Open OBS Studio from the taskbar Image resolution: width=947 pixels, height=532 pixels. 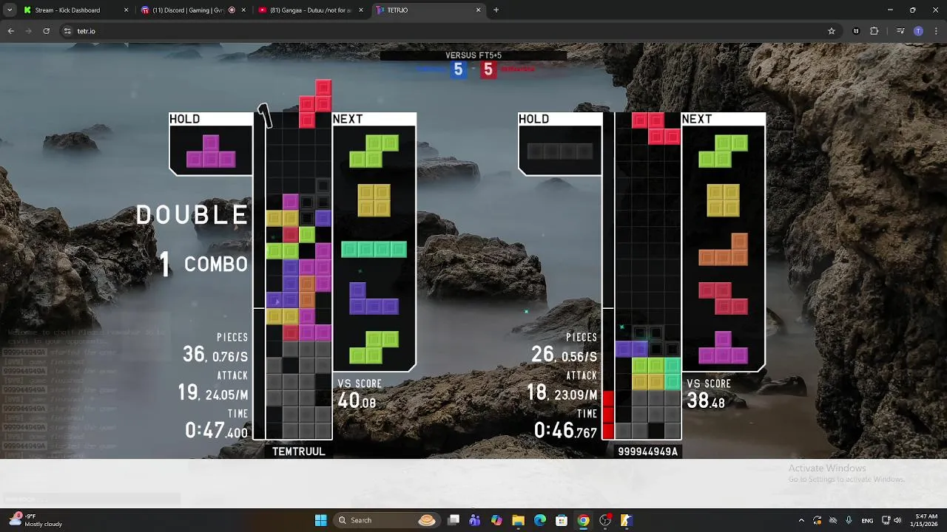pyautogui.click(x=605, y=520)
